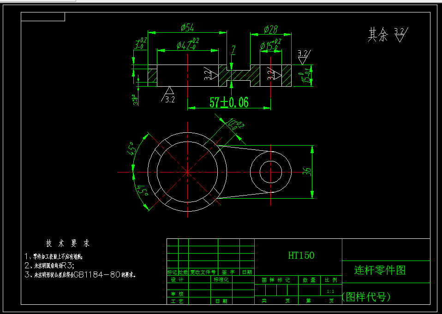Screen dimensions: 442x314
Task: Select the GB1184-80 note in technical requirements
Action: click(x=99, y=274)
